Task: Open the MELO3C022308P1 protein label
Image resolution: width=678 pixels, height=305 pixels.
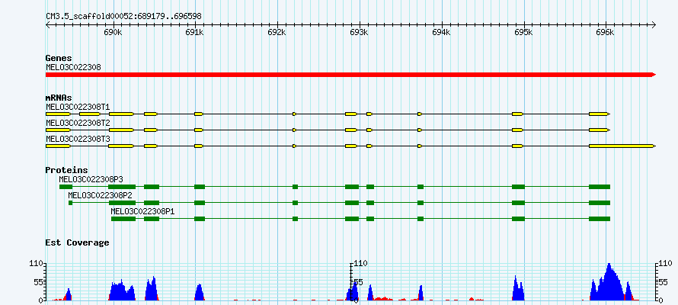Action: point(143,211)
